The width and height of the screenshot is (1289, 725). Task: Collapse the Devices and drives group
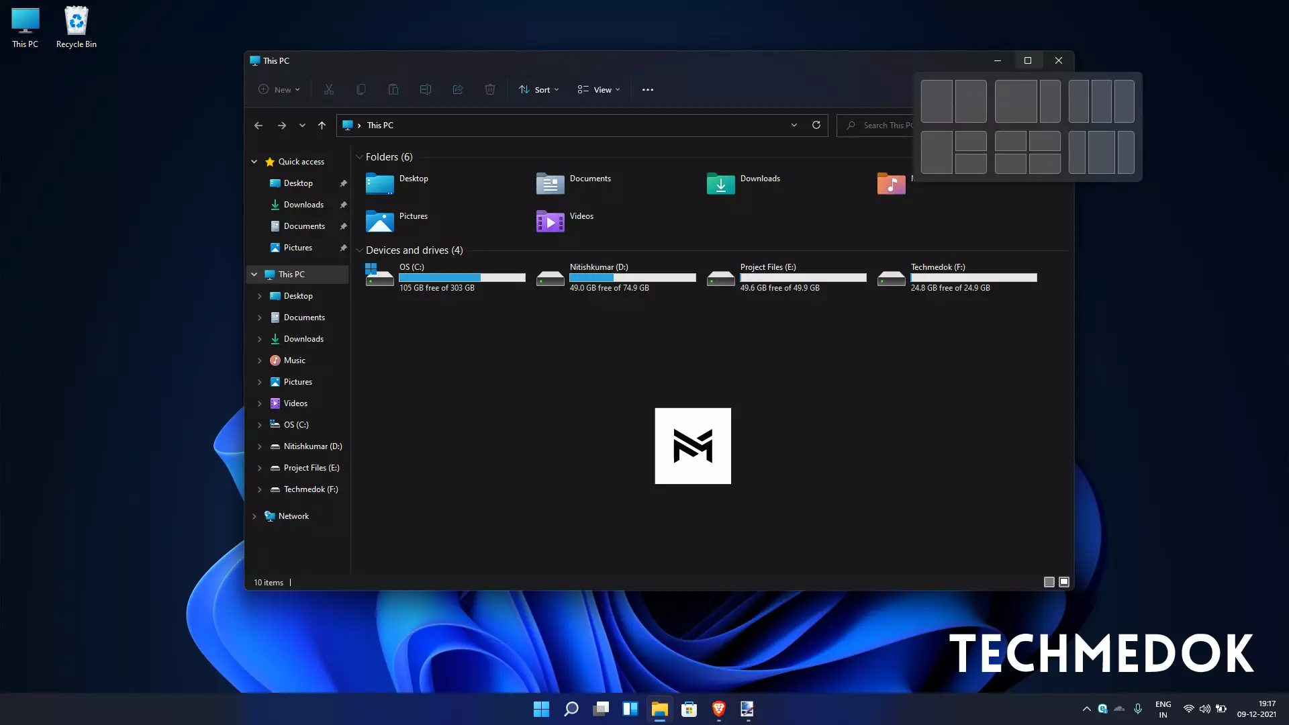pos(359,250)
